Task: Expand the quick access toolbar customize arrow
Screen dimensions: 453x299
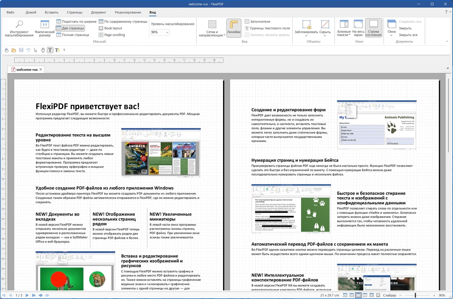Action: tap(64, 50)
